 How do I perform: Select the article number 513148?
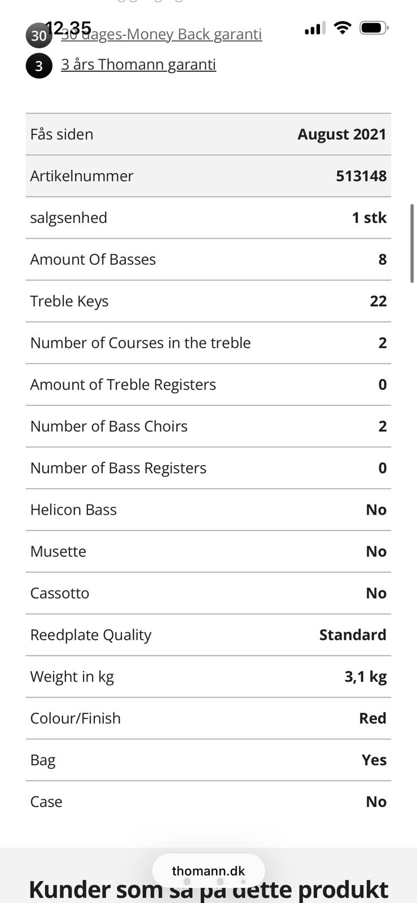361,176
